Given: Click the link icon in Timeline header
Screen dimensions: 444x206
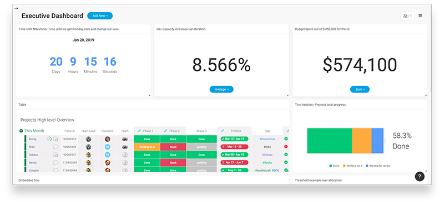Looking at the screenshot, I should pos(223,131).
